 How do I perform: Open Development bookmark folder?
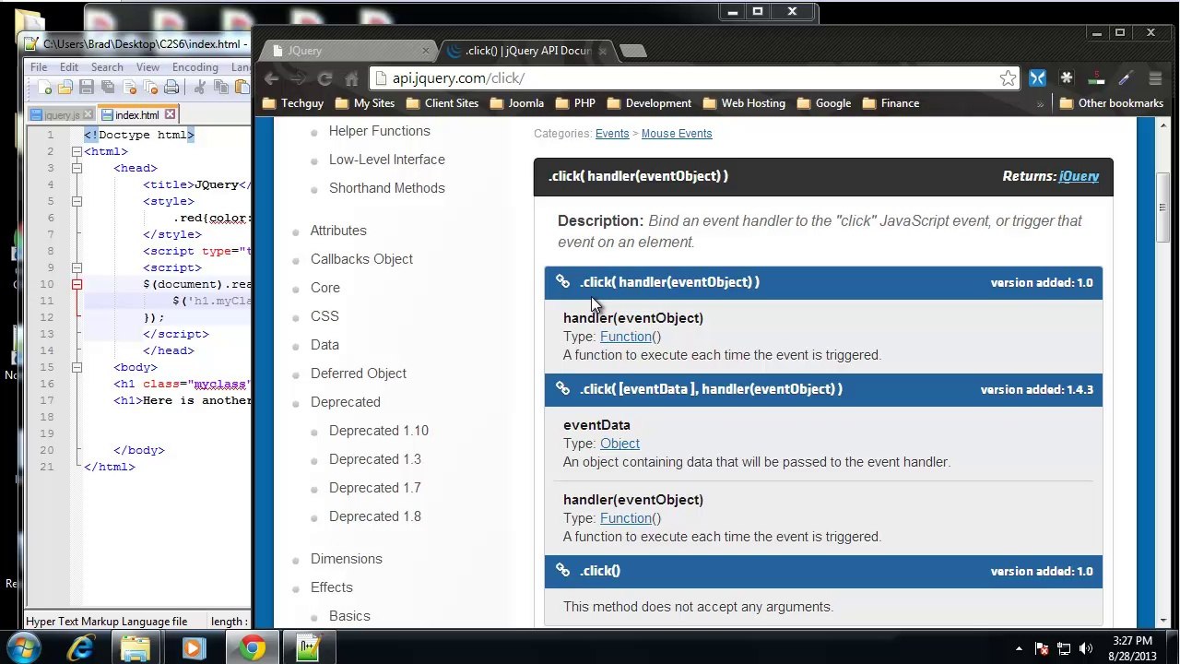tap(649, 103)
